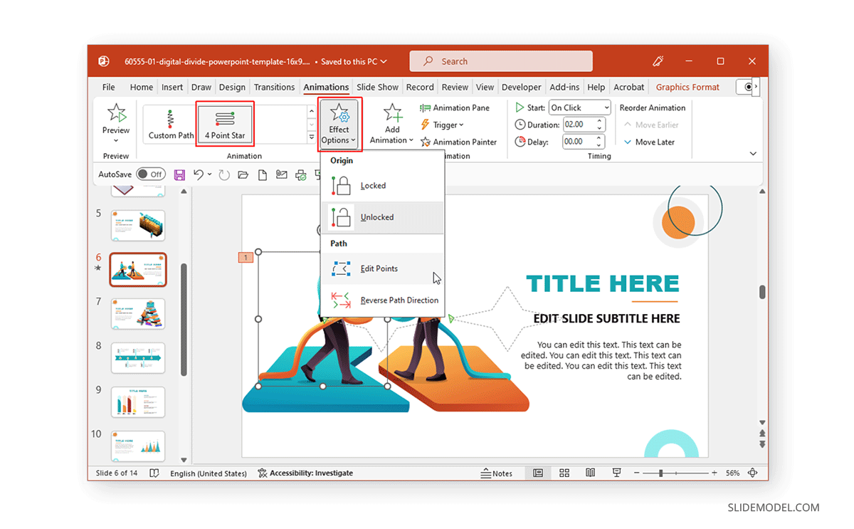Increase the Duration with the up spinner
The image size is (854, 529).
[x=599, y=122]
